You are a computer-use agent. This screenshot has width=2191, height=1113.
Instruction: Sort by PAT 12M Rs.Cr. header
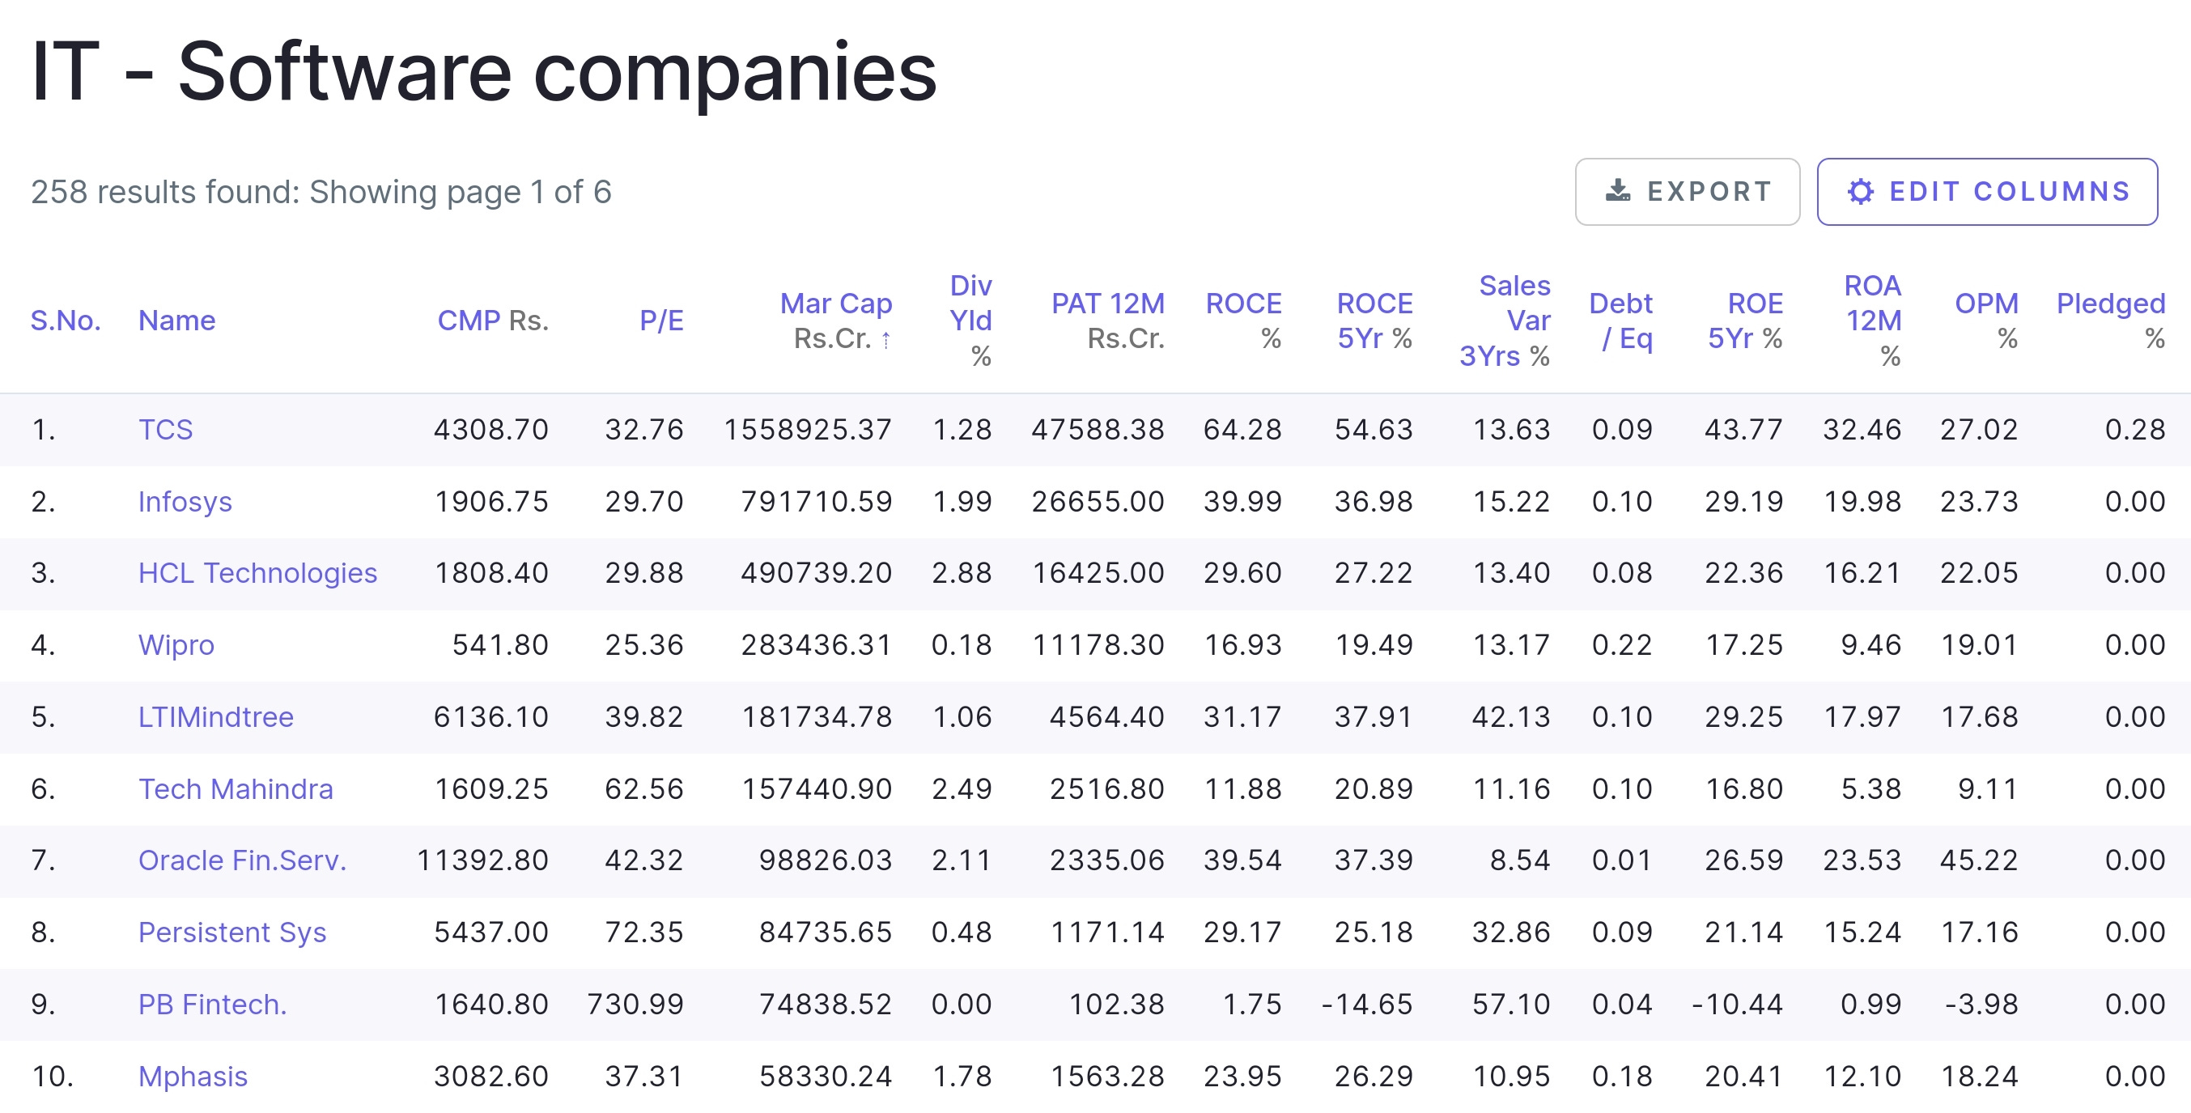(1107, 320)
